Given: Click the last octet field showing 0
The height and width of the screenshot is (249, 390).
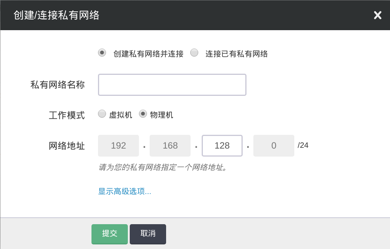Looking at the screenshot, I should [274, 146].
